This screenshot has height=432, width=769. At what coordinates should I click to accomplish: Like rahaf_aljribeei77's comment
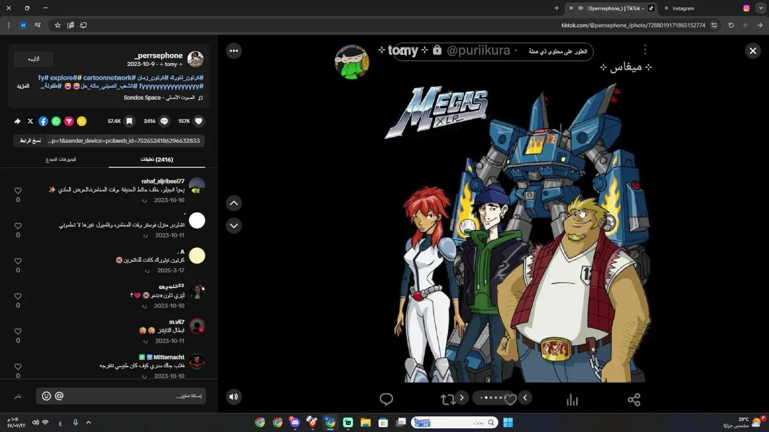coord(18,191)
